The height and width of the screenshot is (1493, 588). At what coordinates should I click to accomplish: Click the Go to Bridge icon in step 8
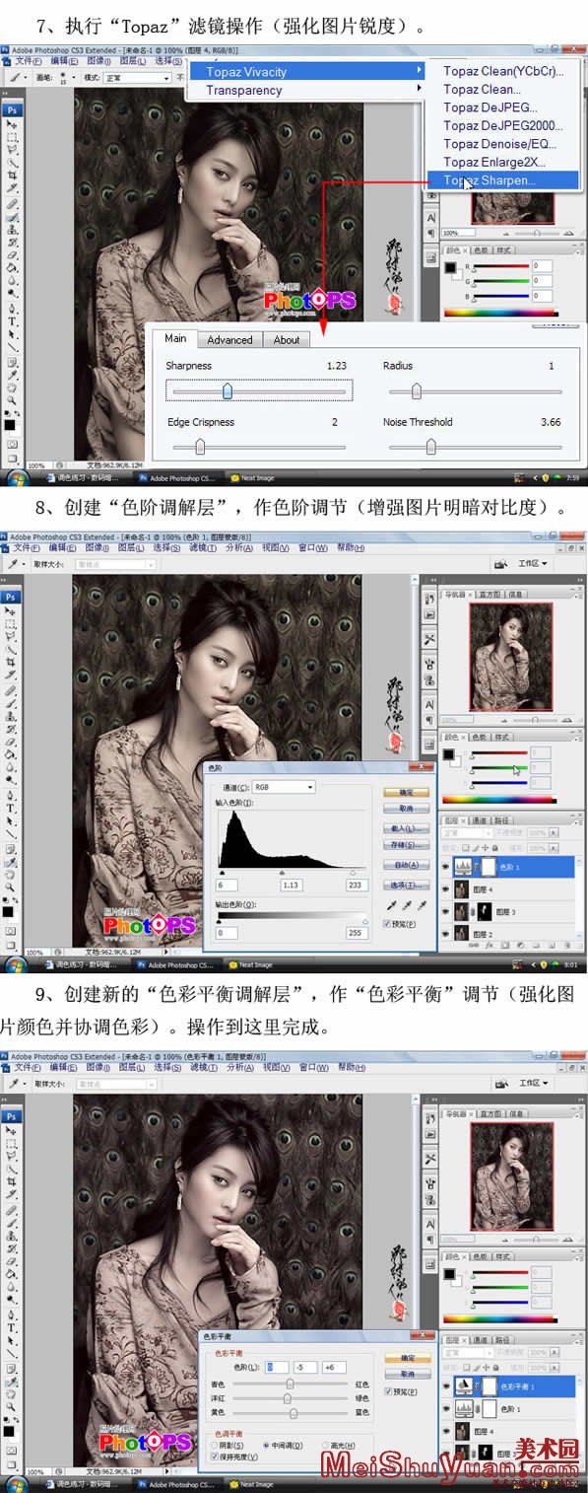pos(502,563)
